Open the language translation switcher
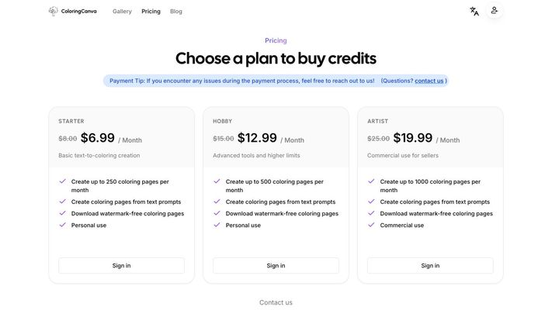Screen dimensions: 552x310 474,12
